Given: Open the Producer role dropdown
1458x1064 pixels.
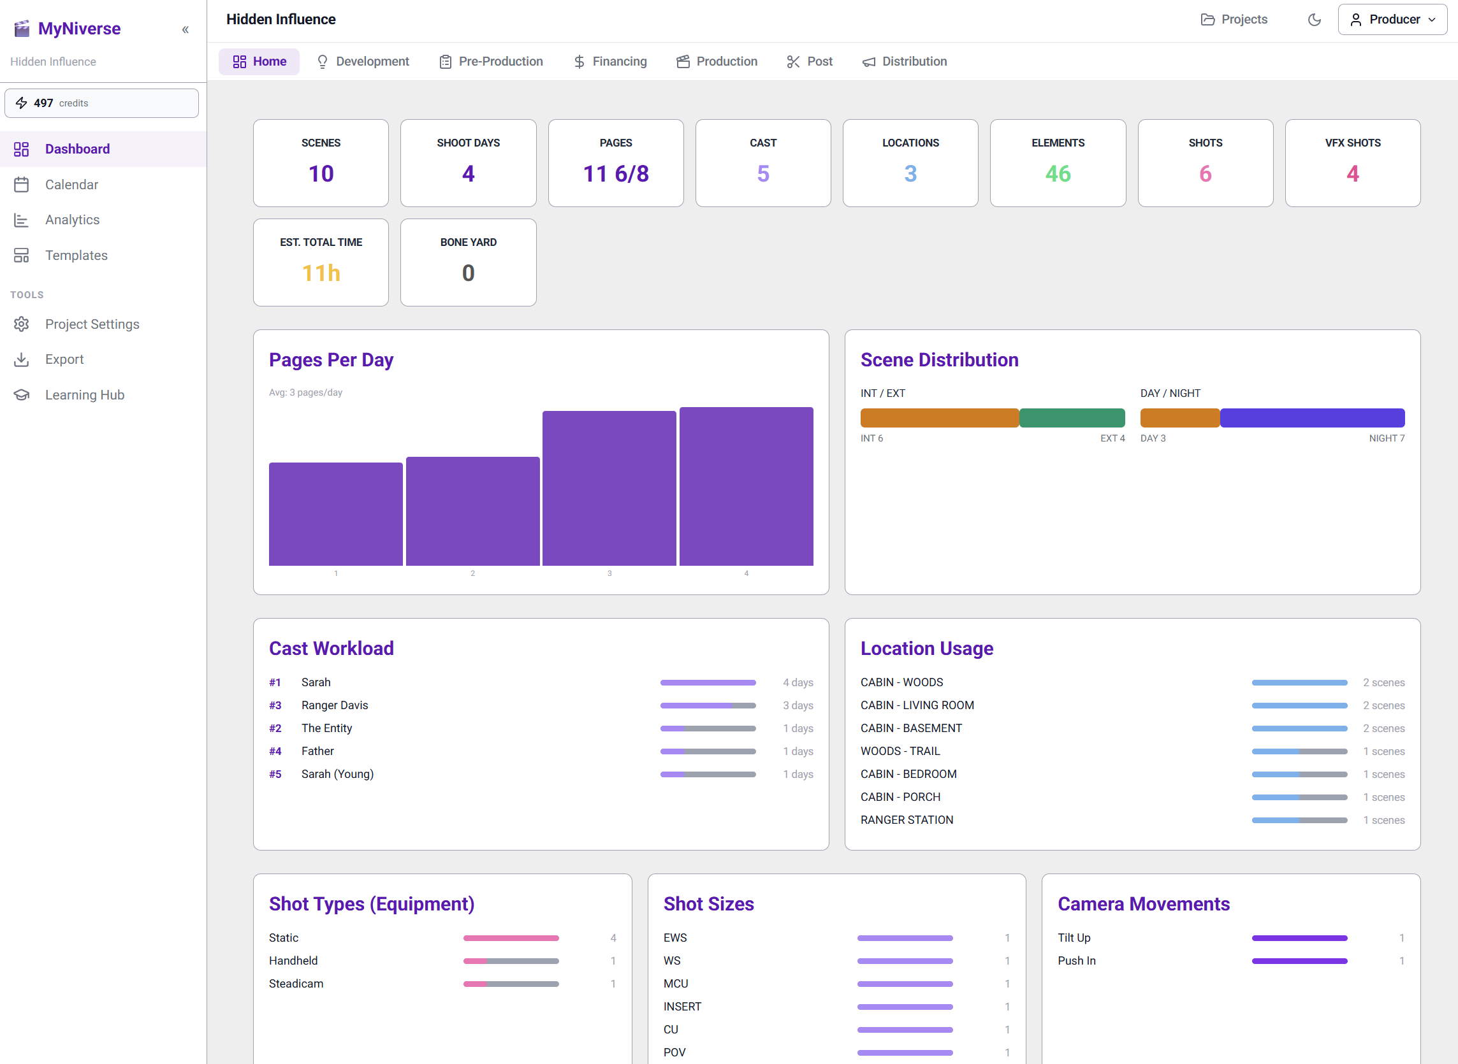Looking at the screenshot, I should tap(1392, 19).
